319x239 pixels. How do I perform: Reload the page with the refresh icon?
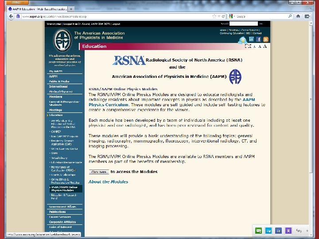pos(223,16)
